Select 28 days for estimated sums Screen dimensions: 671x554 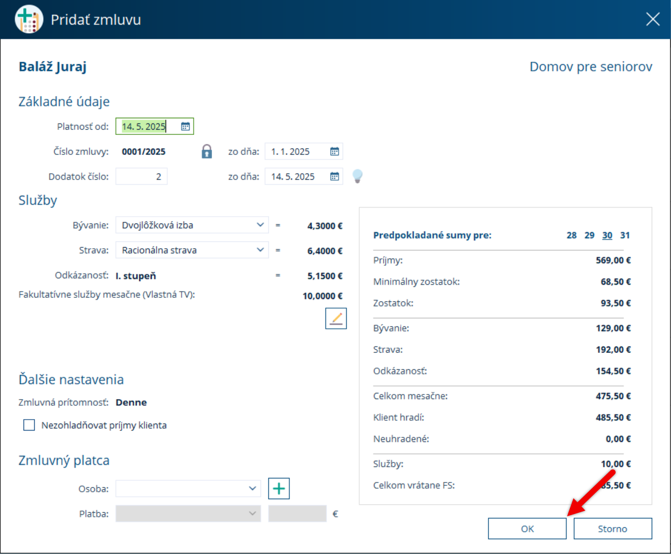[572, 235]
